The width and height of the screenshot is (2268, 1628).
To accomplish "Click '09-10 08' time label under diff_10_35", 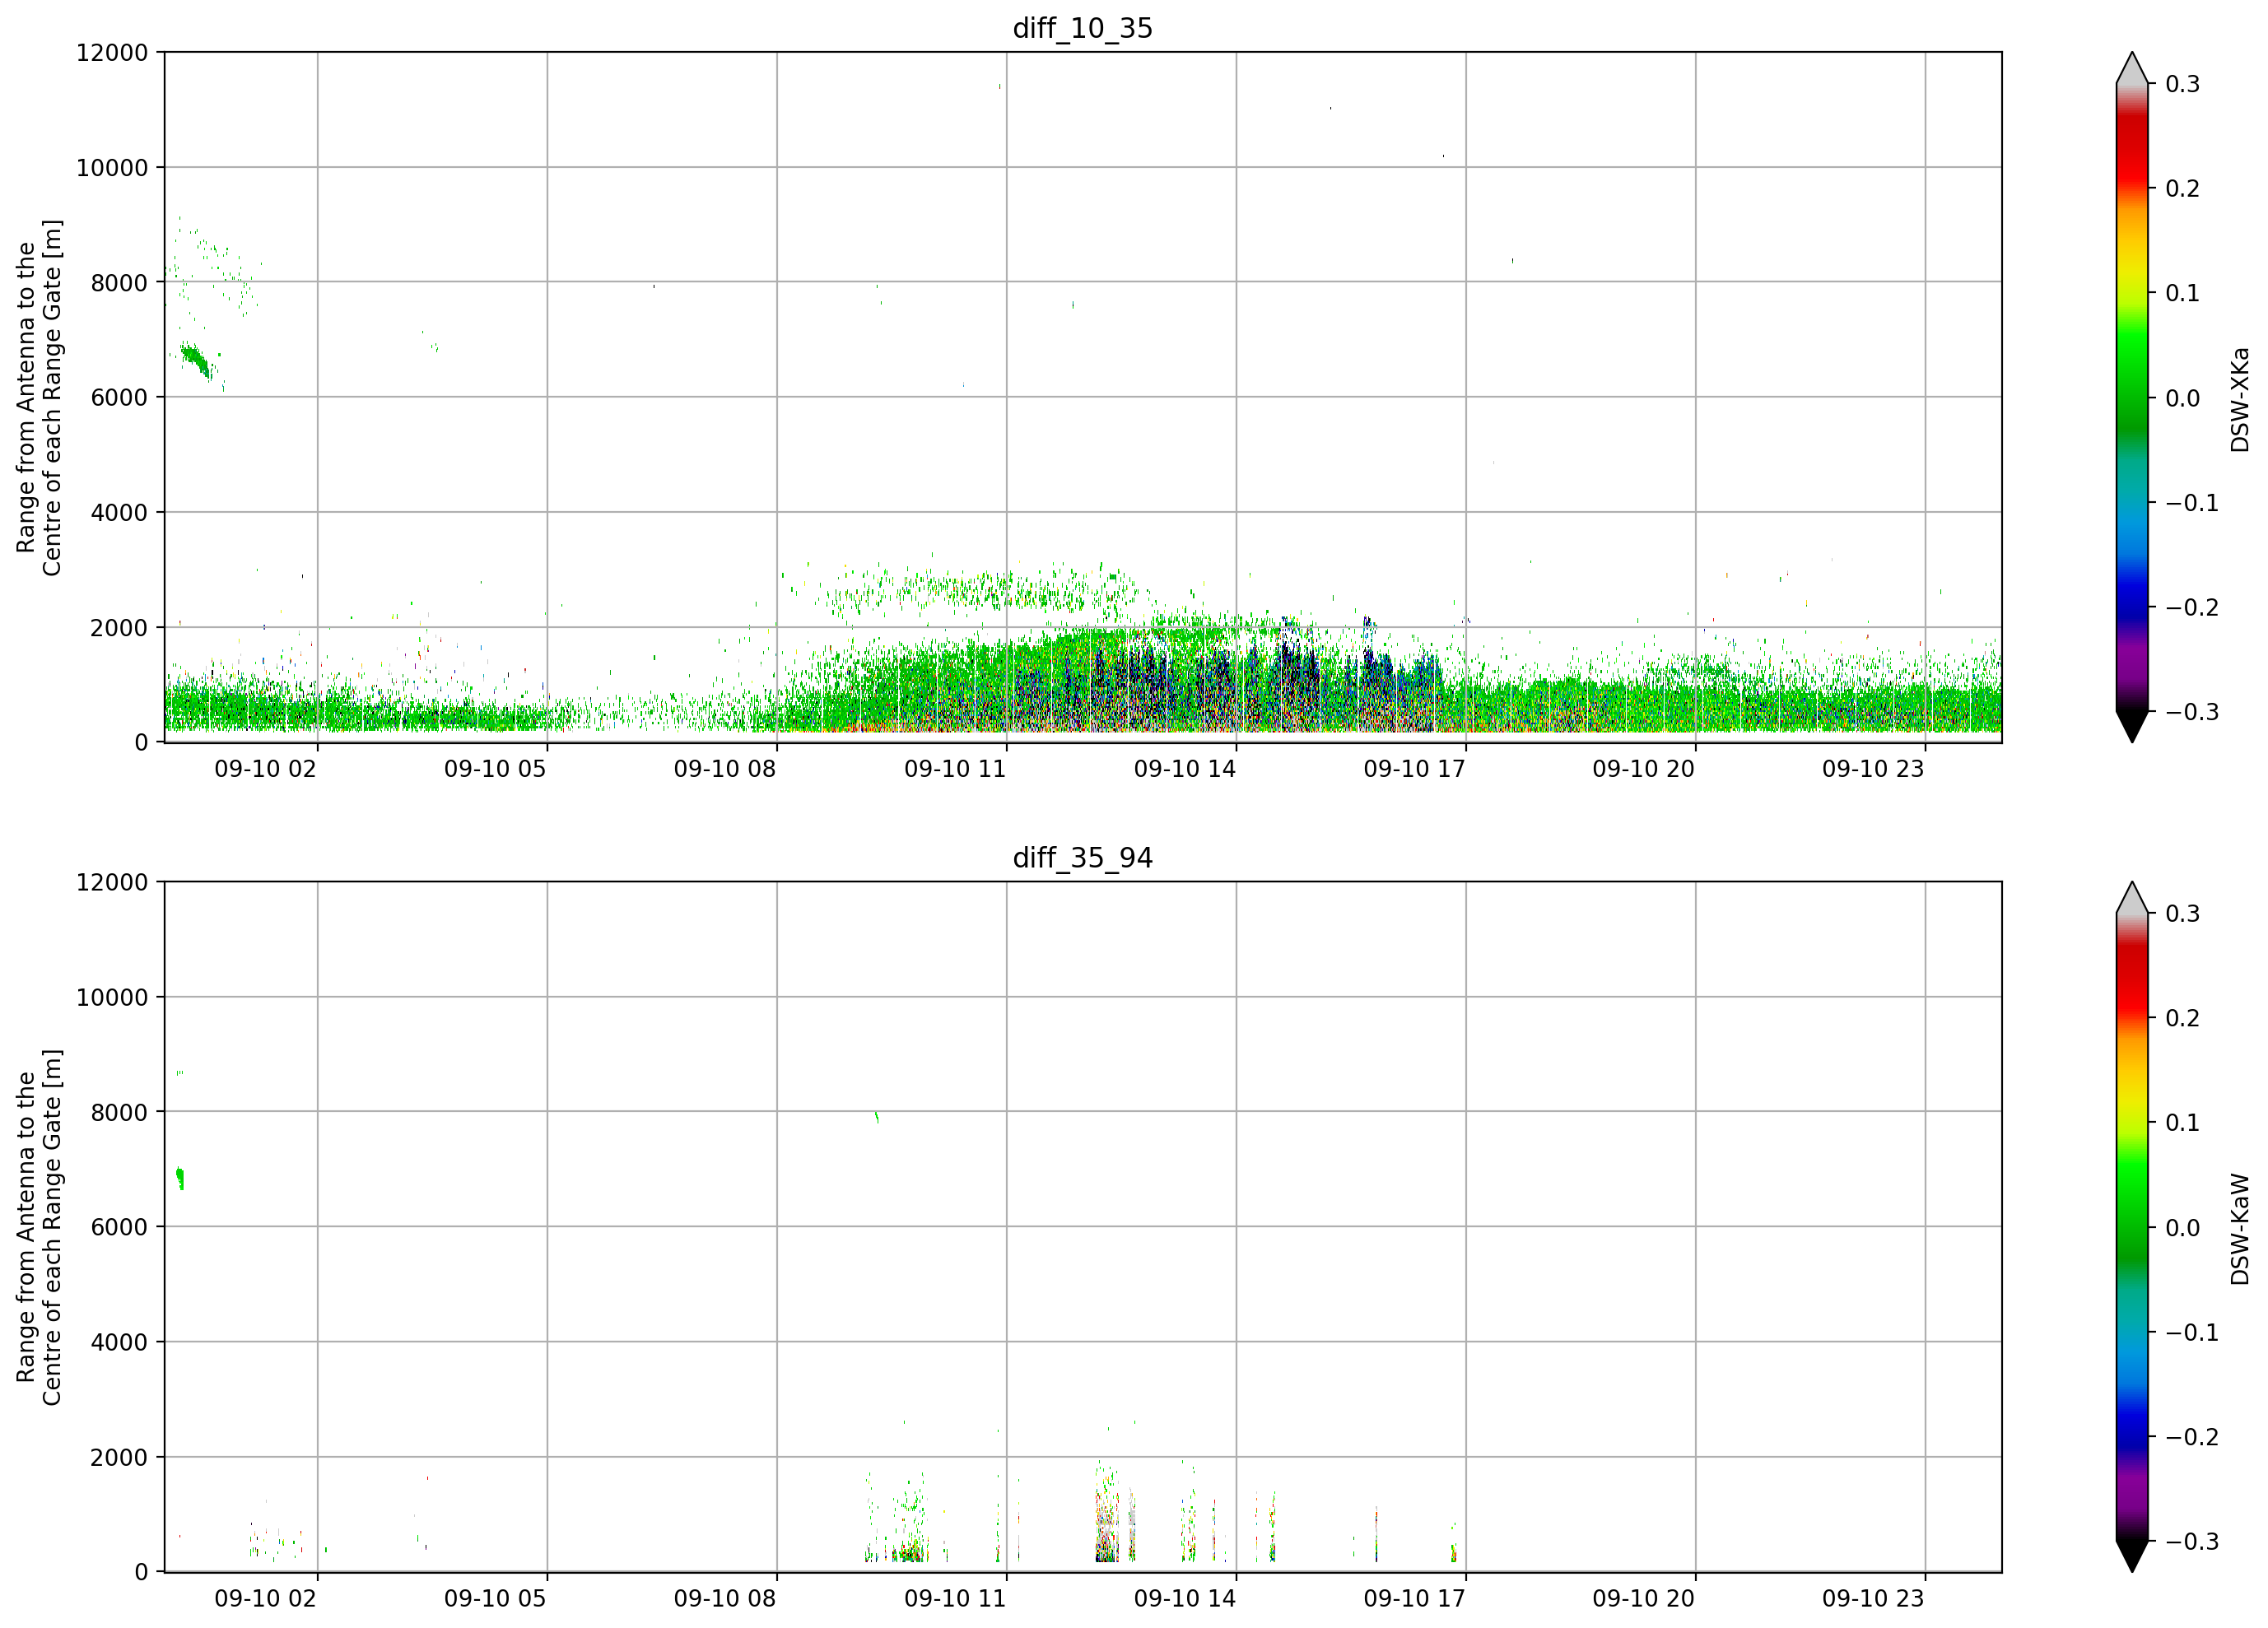I will click(x=725, y=769).
